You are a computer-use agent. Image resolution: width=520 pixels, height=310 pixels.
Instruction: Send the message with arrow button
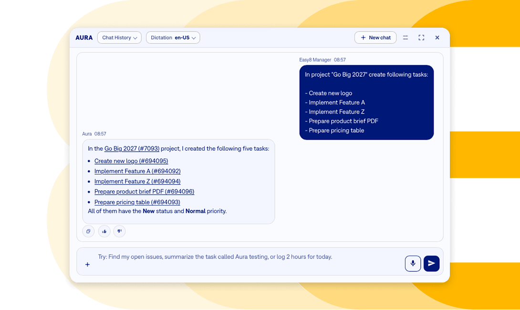point(431,264)
